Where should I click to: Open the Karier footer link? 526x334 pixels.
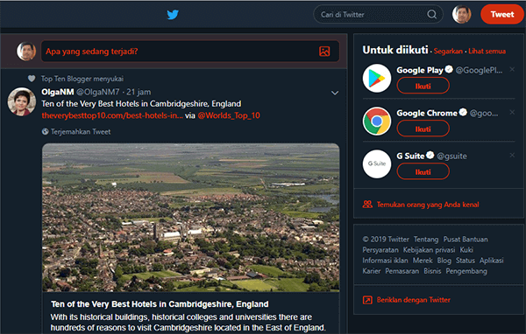click(372, 271)
